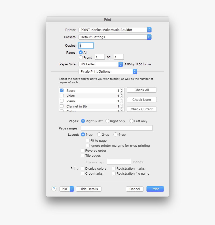
Task: Open the PDF export options chevron
Action: (72, 189)
